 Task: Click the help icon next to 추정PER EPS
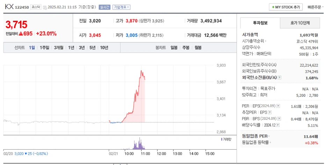tap(270, 112)
